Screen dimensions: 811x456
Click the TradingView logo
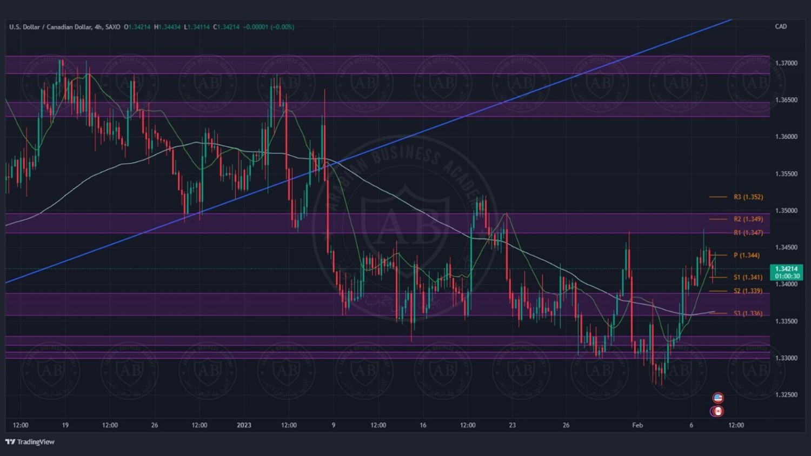pyautogui.click(x=30, y=442)
